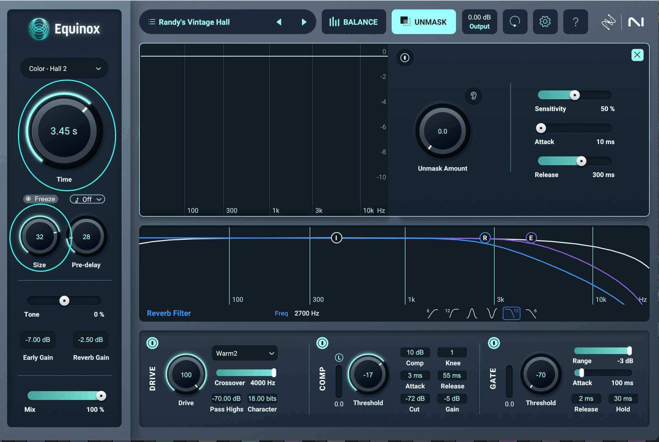Select the notch filter shape
659x442 pixels.
(491, 313)
